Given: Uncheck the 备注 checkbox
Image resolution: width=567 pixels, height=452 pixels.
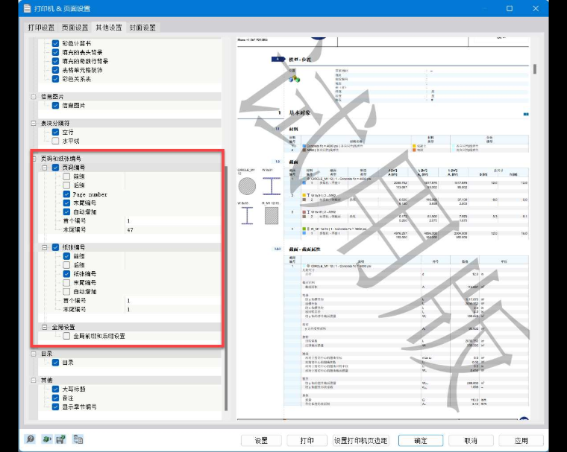Looking at the screenshot, I should click(55, 398).
